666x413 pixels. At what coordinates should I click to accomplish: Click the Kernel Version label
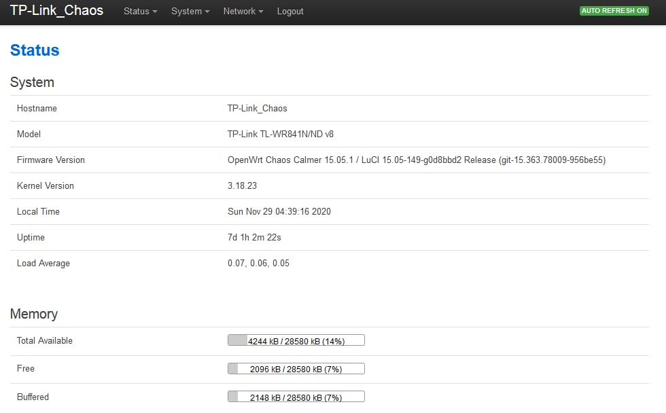tap(46, 185)
